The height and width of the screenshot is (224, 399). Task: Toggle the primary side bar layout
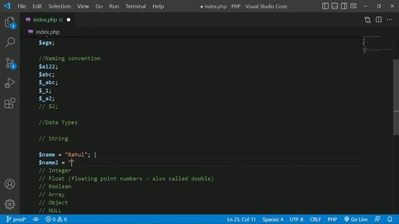pos(325,6)
